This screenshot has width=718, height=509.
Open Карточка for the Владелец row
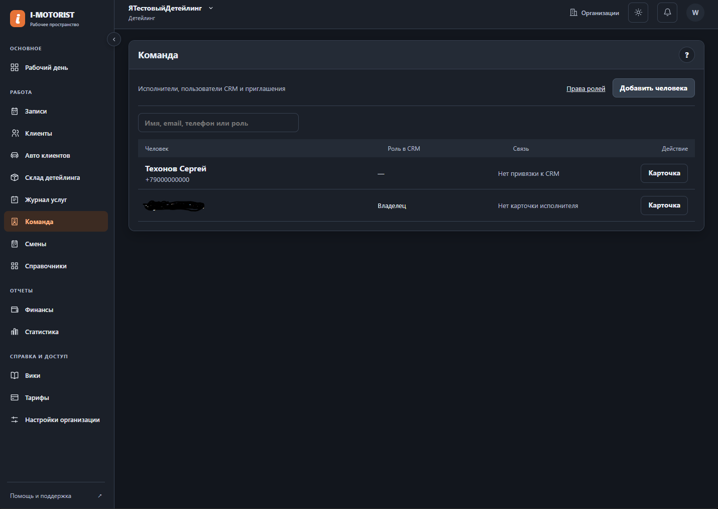(664, 206)
